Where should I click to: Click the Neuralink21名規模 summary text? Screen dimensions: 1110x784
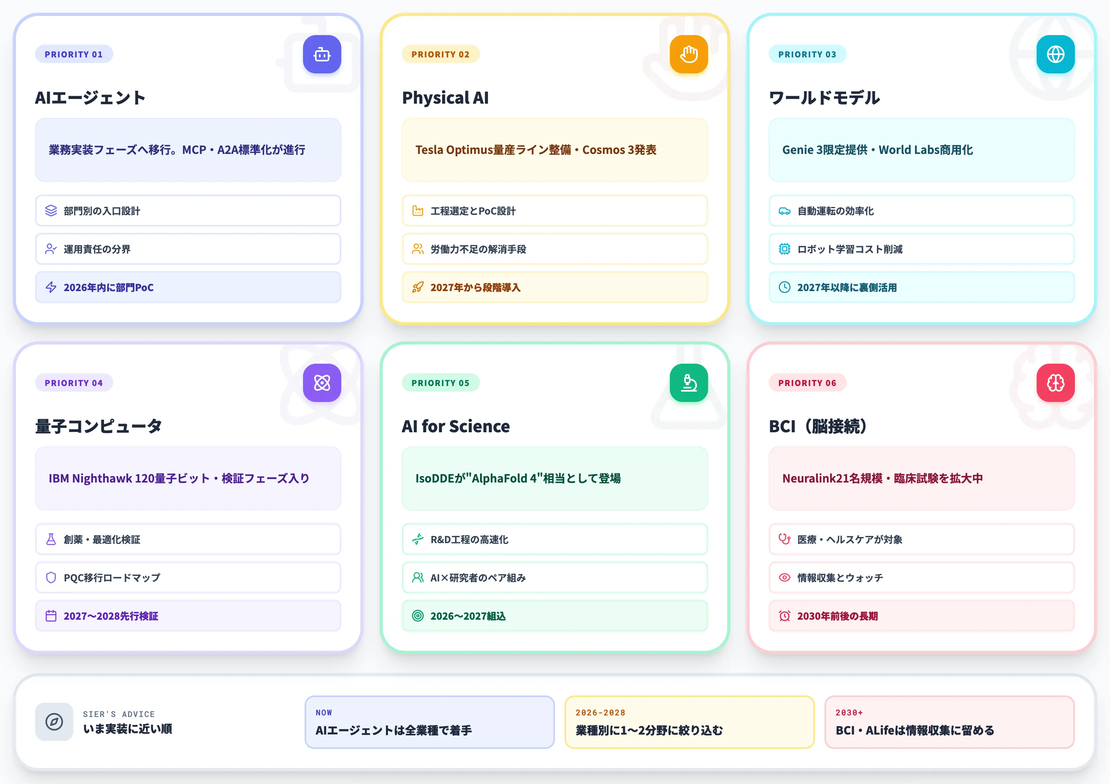883,478
